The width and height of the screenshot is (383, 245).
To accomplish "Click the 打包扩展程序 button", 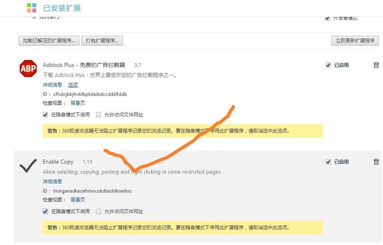I will (102, 41).
